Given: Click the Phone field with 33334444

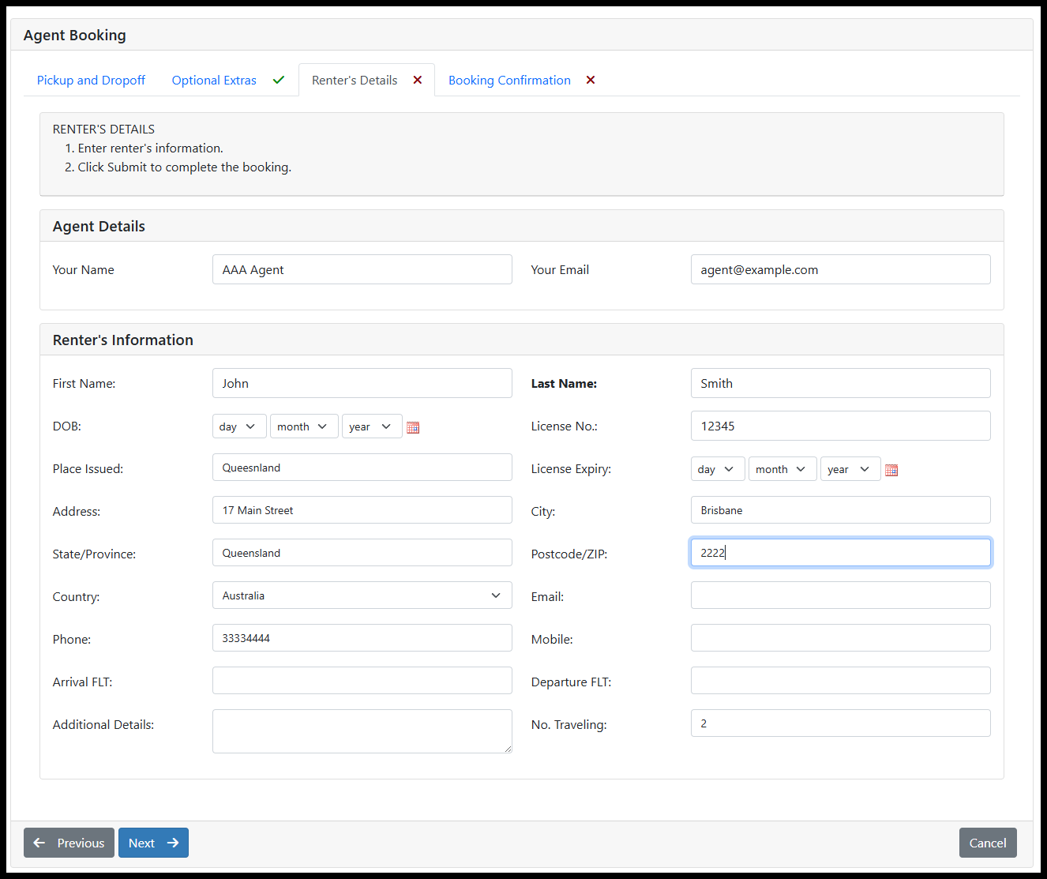Looking at the screenshot, I should (362, 638).
